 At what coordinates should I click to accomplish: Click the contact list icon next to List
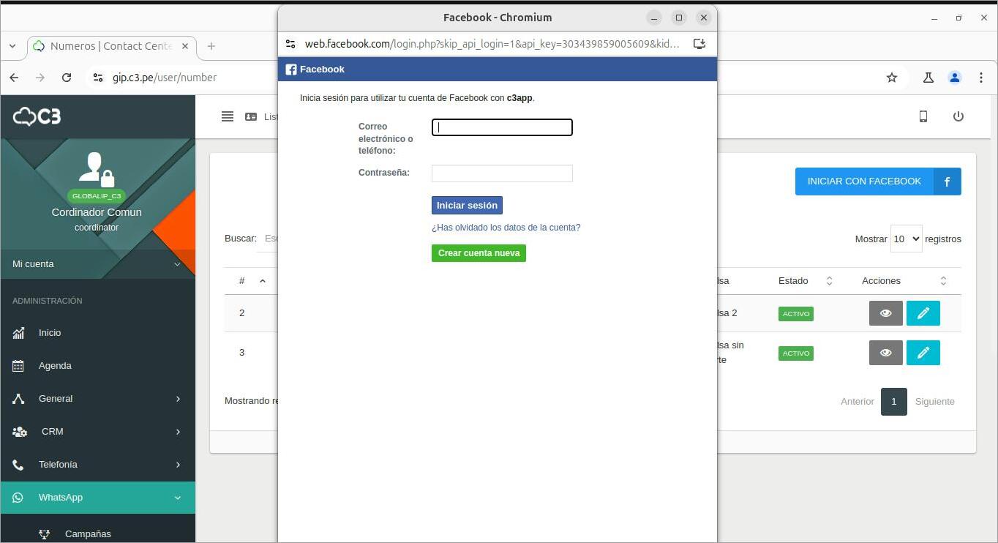click(250, 116)
